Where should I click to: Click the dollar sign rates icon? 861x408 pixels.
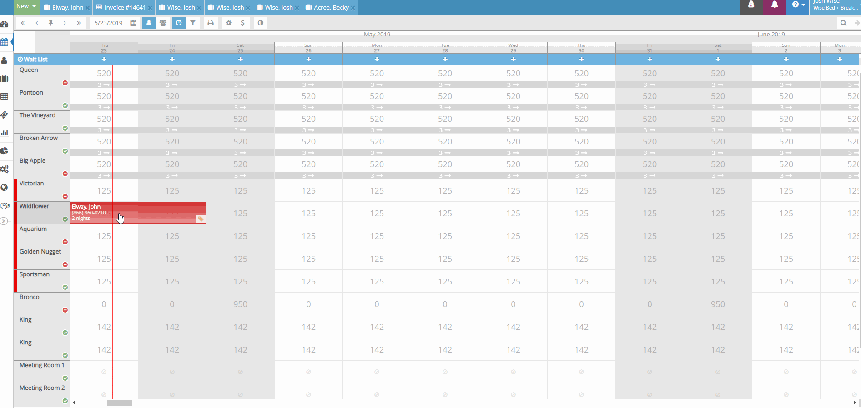pos(243,23)
